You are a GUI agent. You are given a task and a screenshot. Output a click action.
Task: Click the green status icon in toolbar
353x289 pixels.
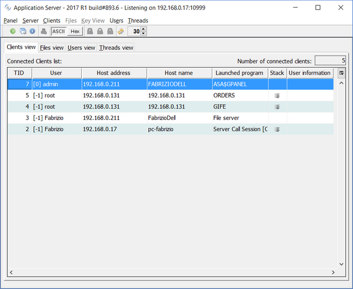(13, 31)
